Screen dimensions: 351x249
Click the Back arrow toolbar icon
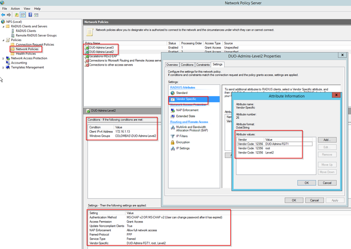tap(4, 15)
